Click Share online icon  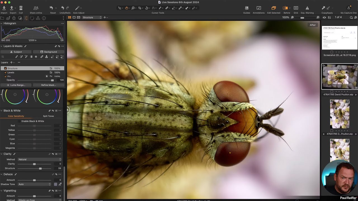pyautogui.click(x=36, y=8)
